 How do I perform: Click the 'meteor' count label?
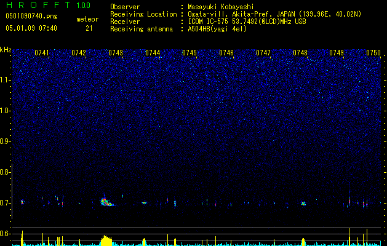[x=87, y=19]
